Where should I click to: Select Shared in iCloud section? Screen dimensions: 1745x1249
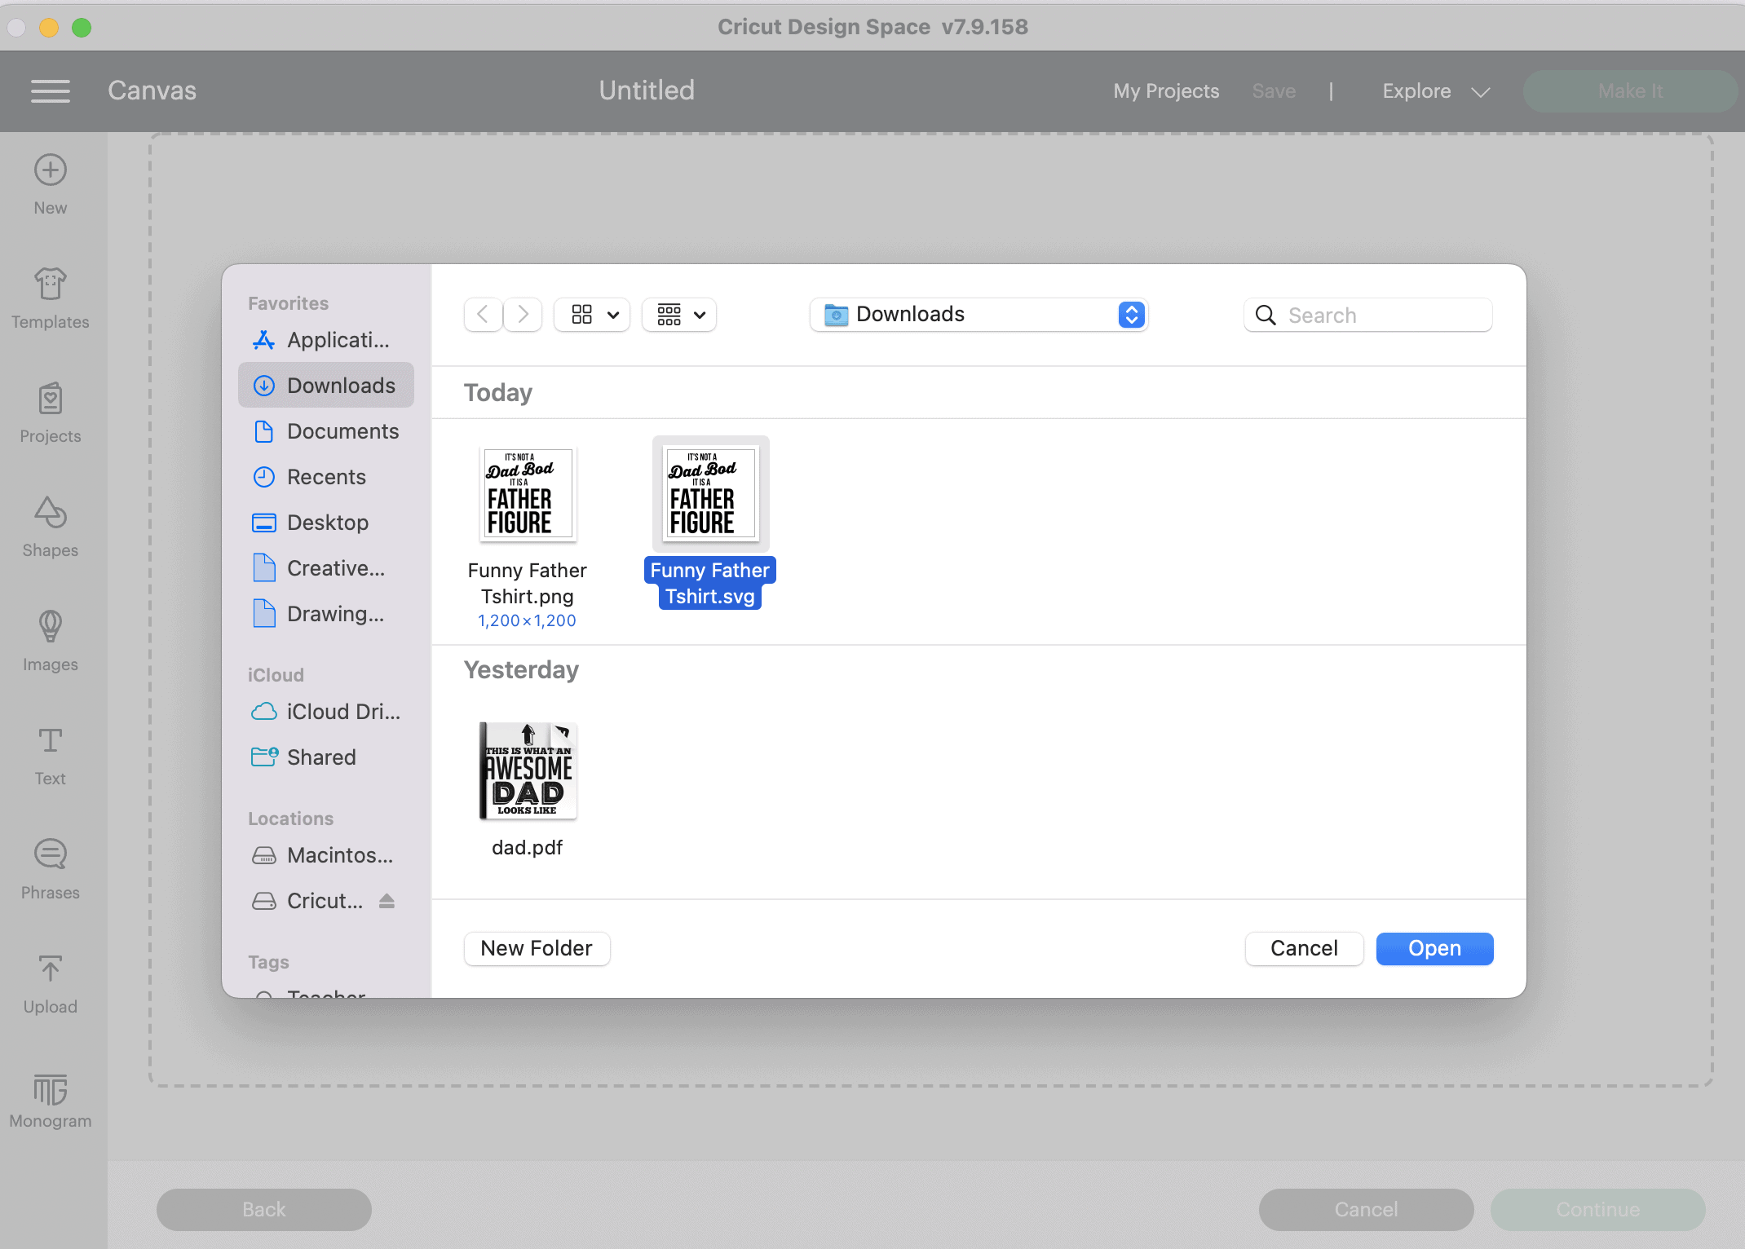click(x=326, y=757)
